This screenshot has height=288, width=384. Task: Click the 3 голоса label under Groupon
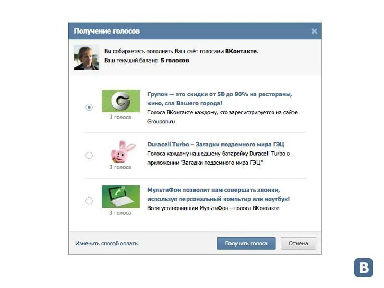(120, 117)
